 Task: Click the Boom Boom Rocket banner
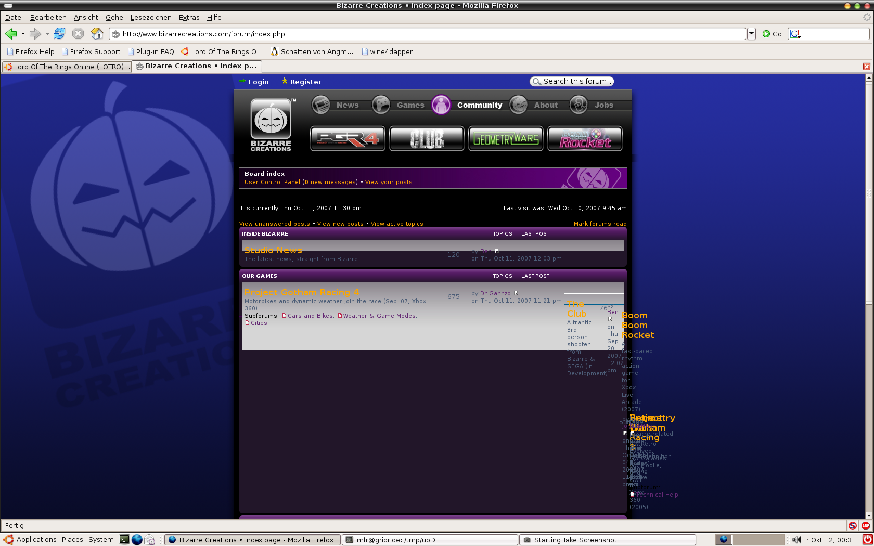click(585, 139)
